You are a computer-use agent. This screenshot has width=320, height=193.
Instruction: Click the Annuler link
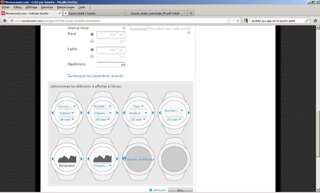159,190
